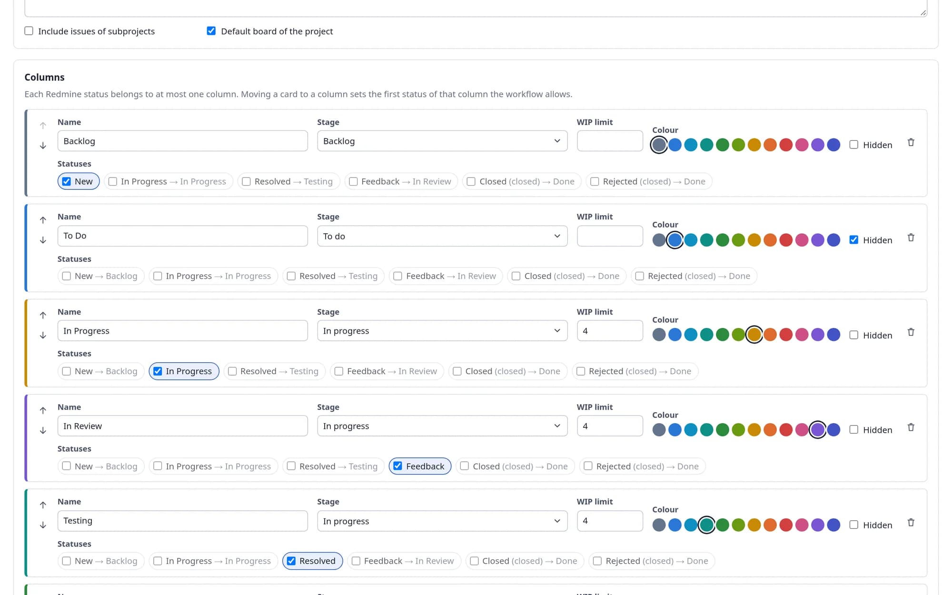Check Rejected status in To Do column

(x=640, y=276)
